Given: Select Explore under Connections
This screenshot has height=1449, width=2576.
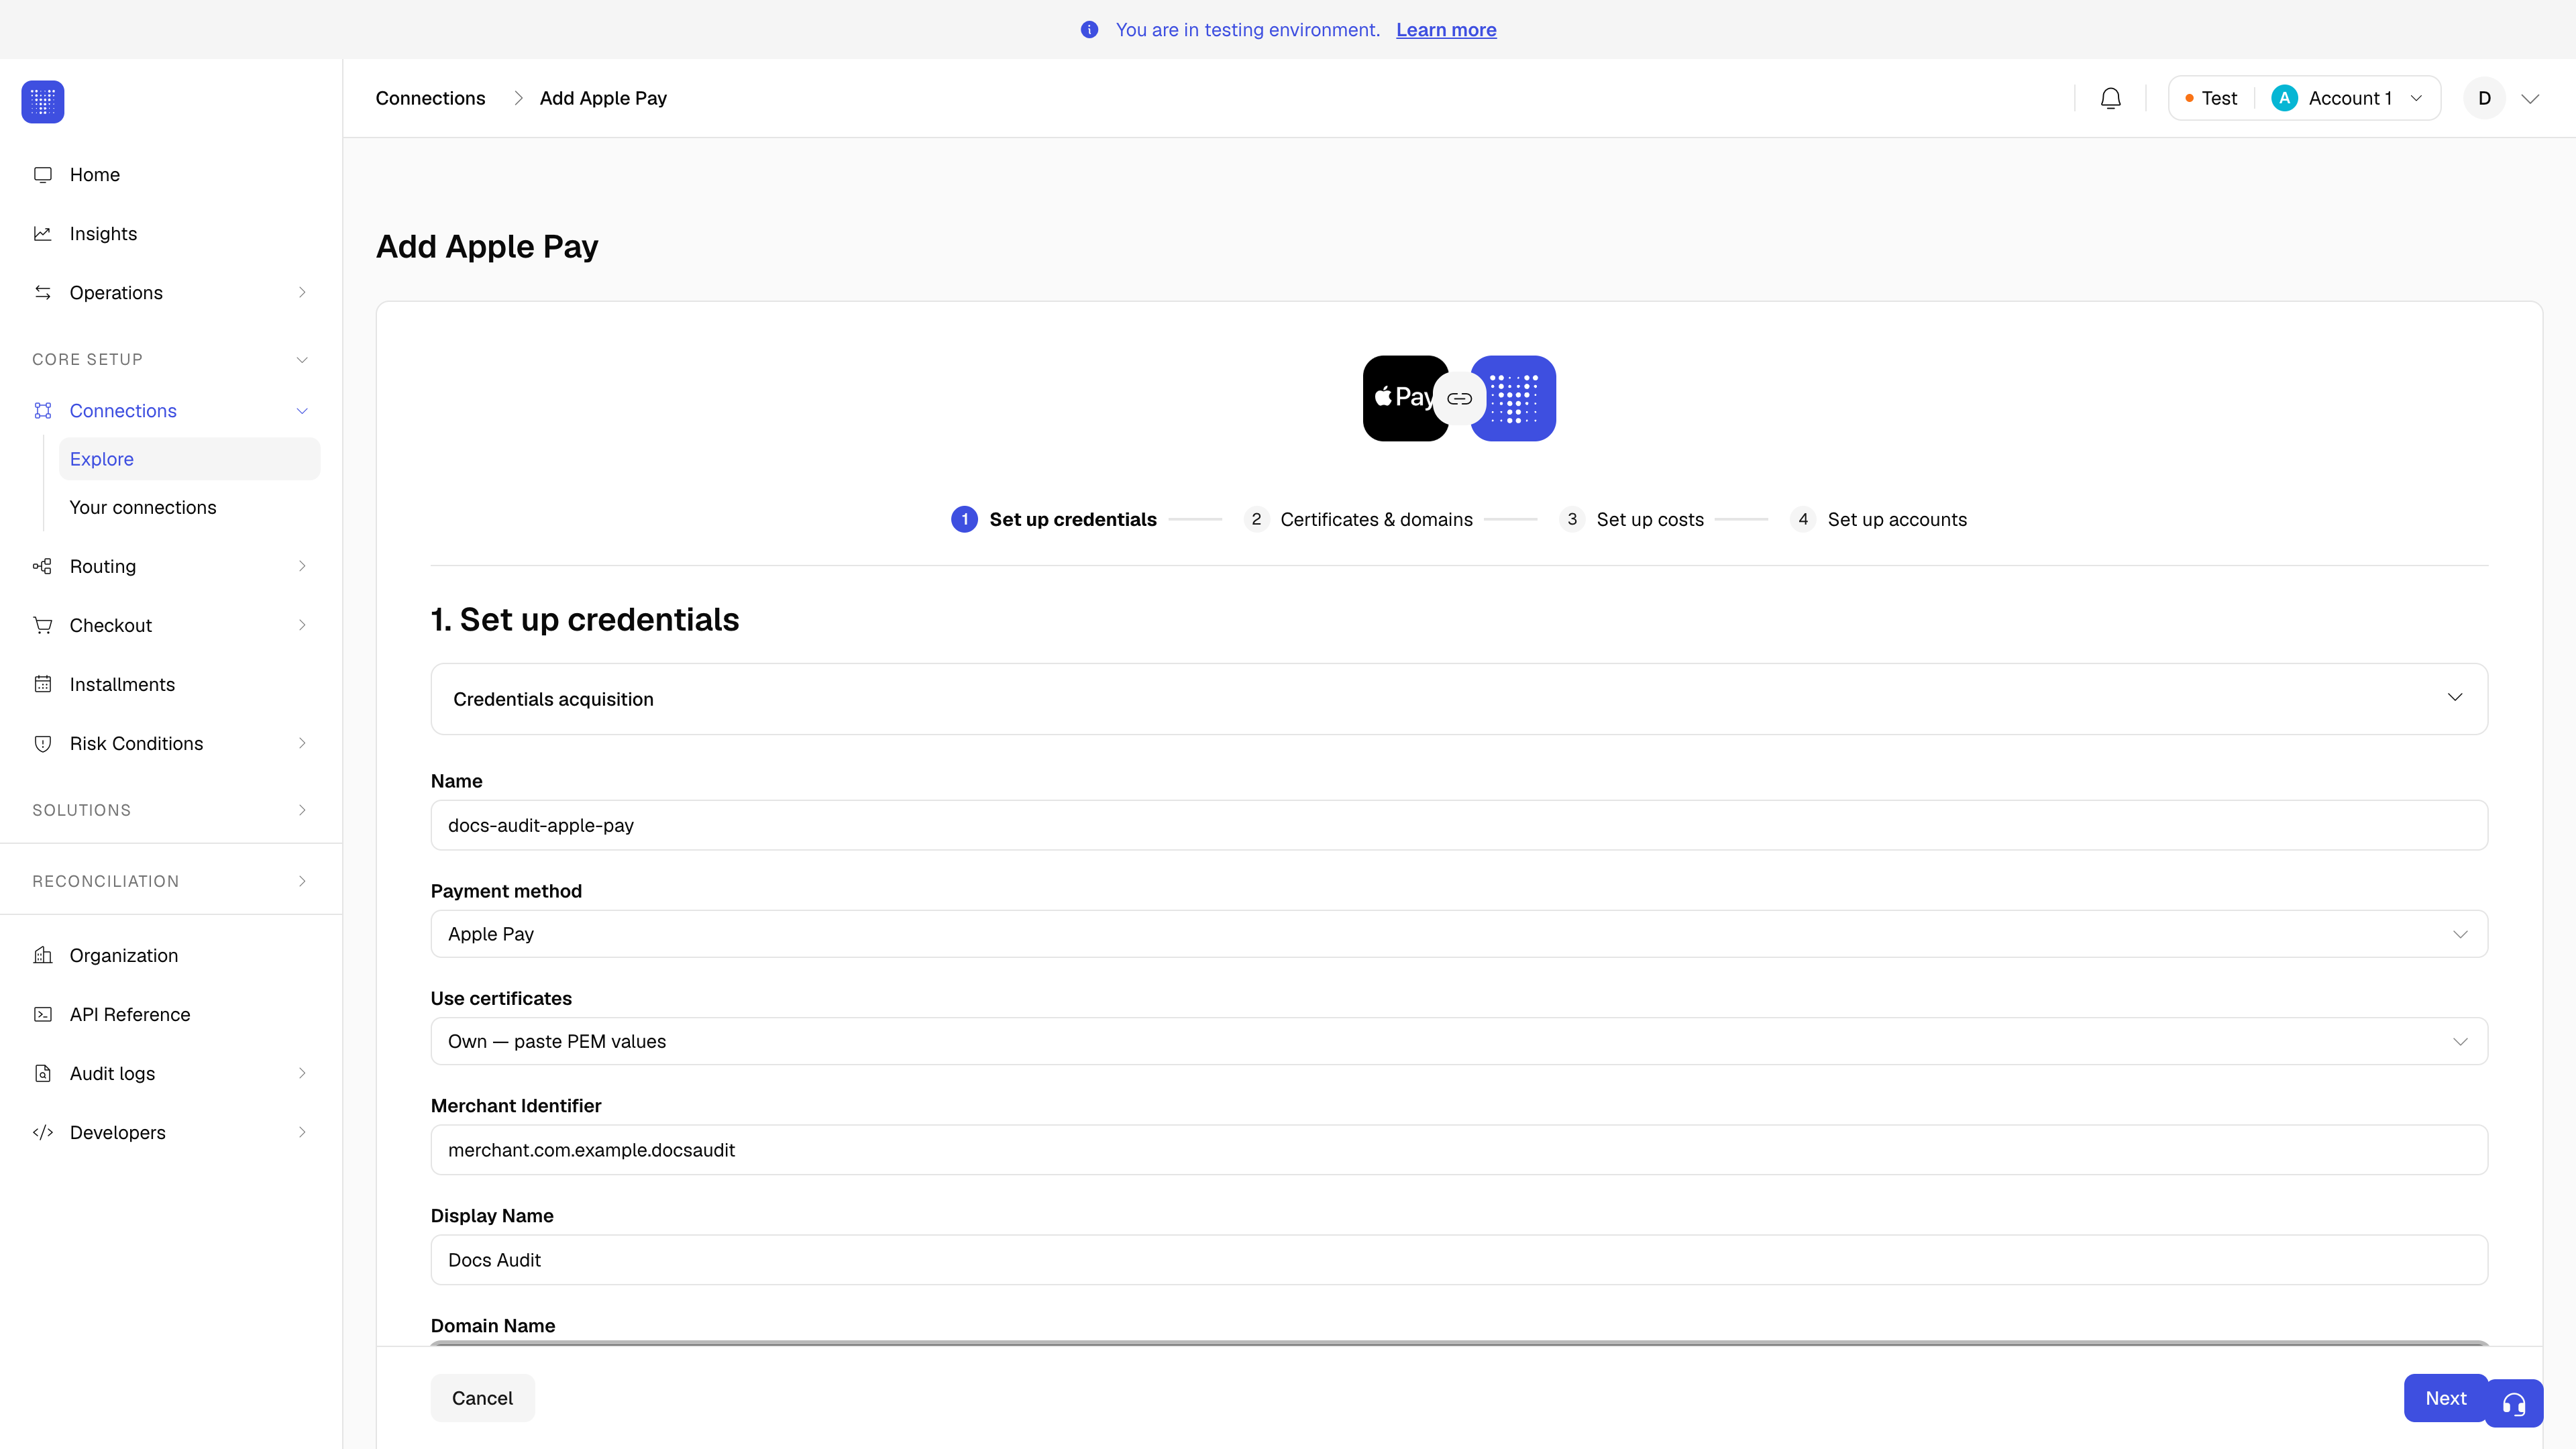Looking at the screenshot, I should pyautogui.click(x=190, y=459).
